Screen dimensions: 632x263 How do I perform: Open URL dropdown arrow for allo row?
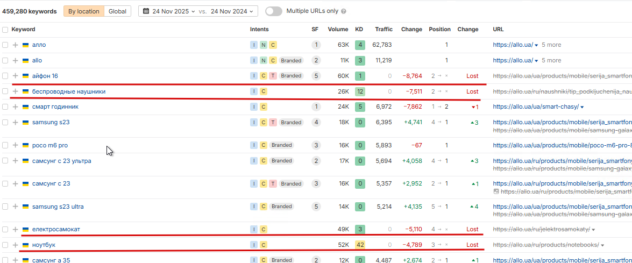point(536,61)
